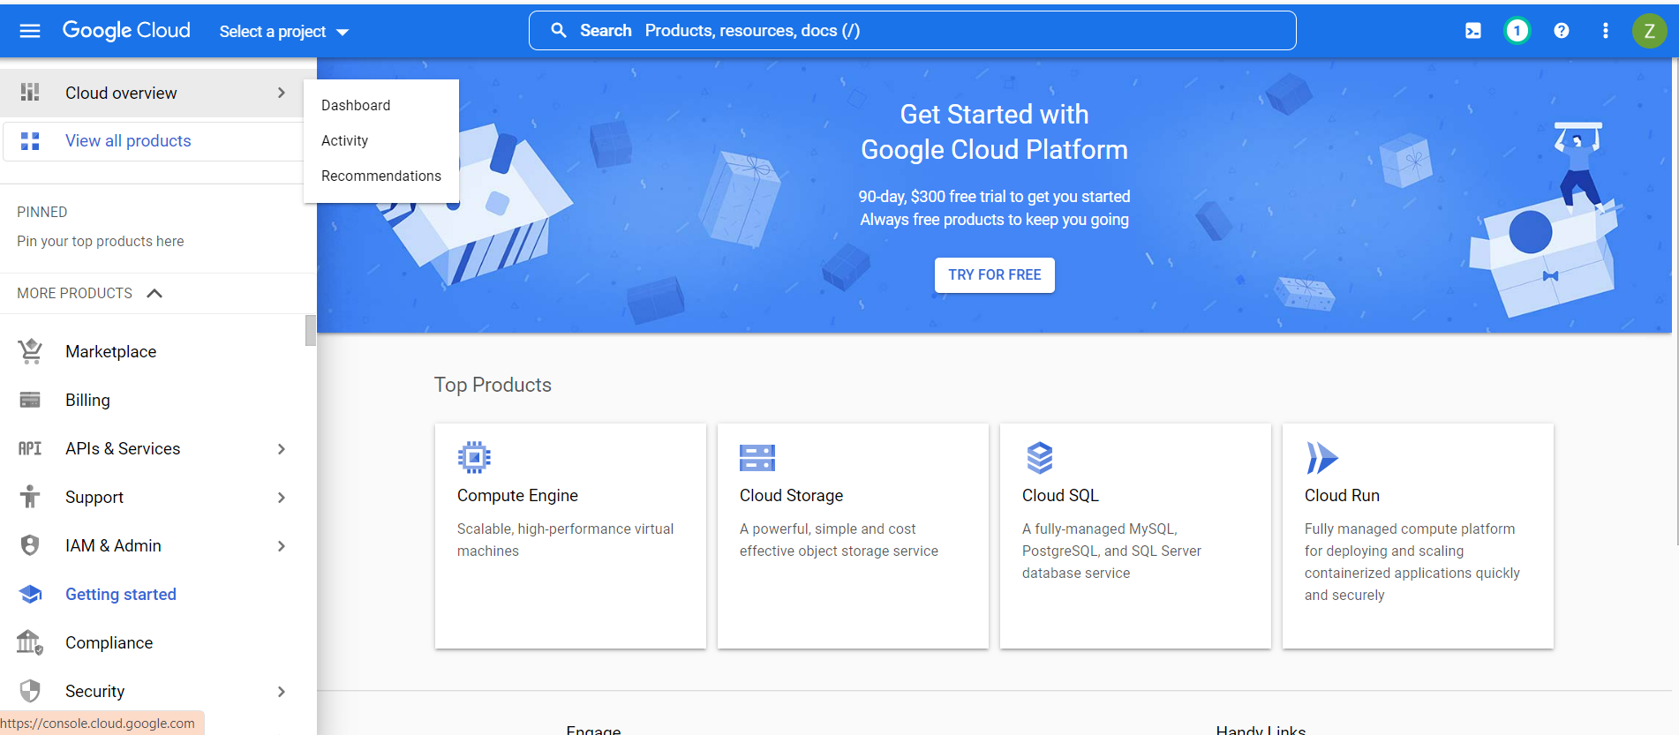Click the TRY FOR FREE button
Image resolution: width=1679 pixels, height=735 pixels.
pos(995,274)
